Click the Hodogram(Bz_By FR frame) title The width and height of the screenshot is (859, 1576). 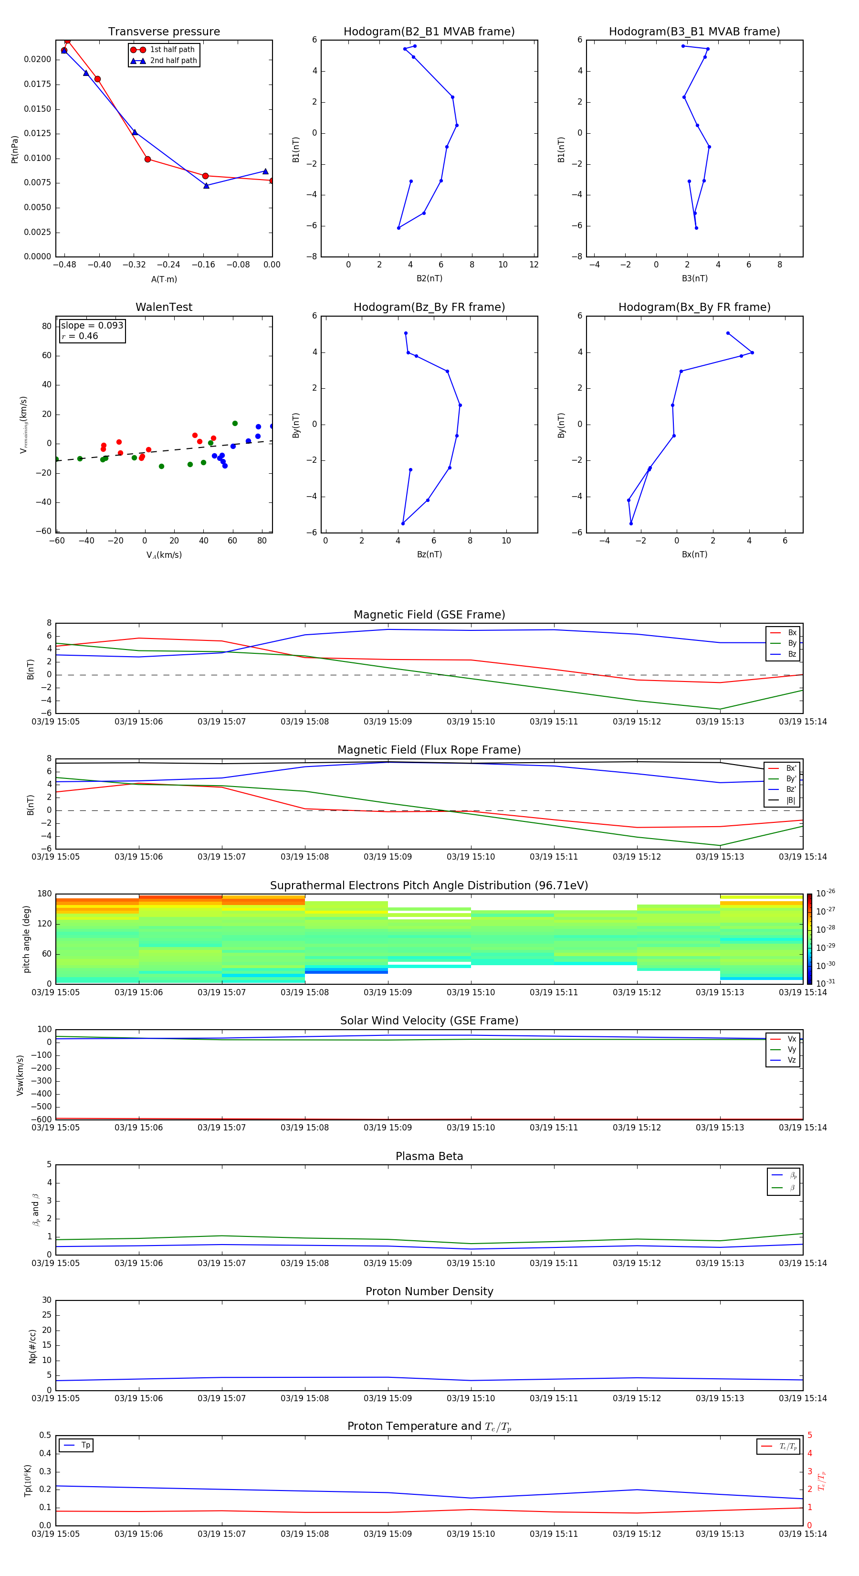pos(429,307)
